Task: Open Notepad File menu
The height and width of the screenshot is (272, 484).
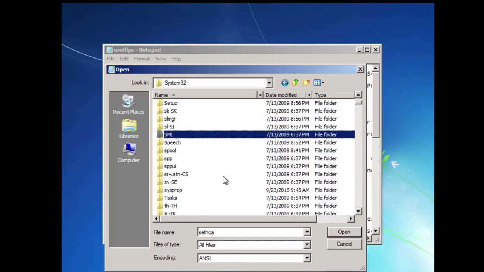Action: [x=110, y=59]
